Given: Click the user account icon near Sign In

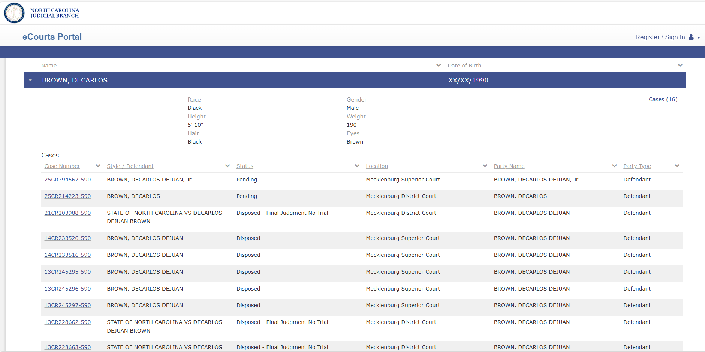Looking at the screenshot, I should [x=691, y=37].
